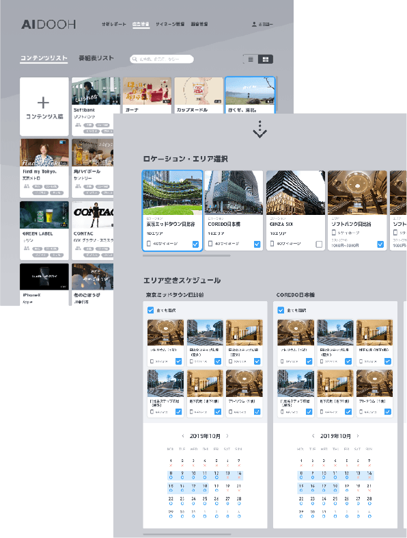Focus the content search input field
Screen dimensions: 407x538
point(162,59)
